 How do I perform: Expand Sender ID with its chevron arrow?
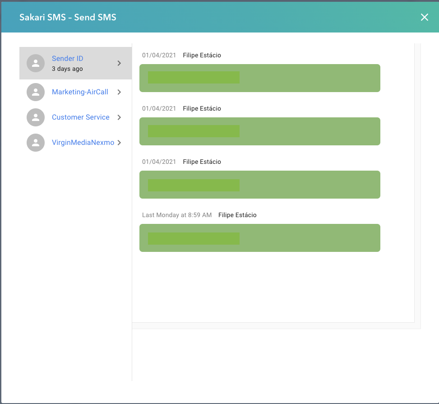click(x=119, y=63)
